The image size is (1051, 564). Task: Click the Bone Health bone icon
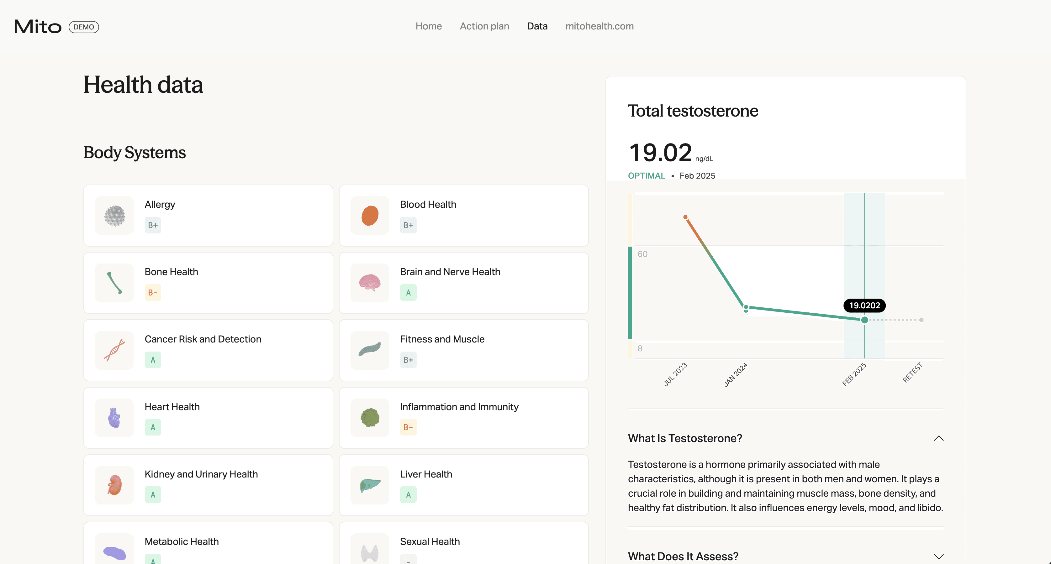(x=114, y=283)
